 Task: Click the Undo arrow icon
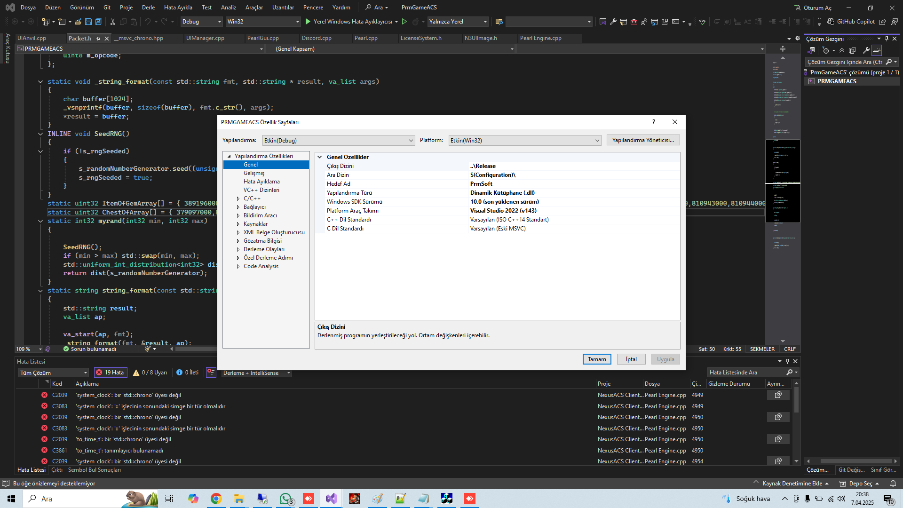[x=148, y=22]
